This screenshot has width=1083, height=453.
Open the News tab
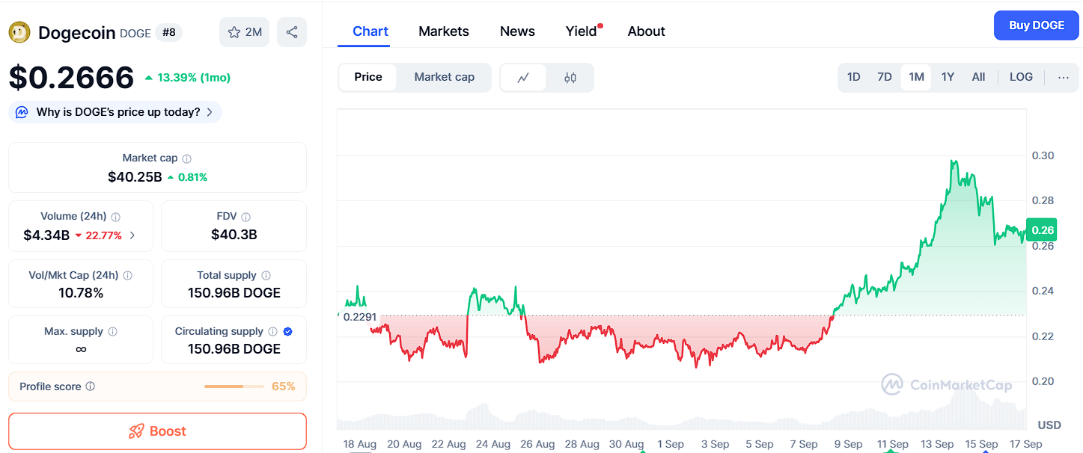pos(517,31)
